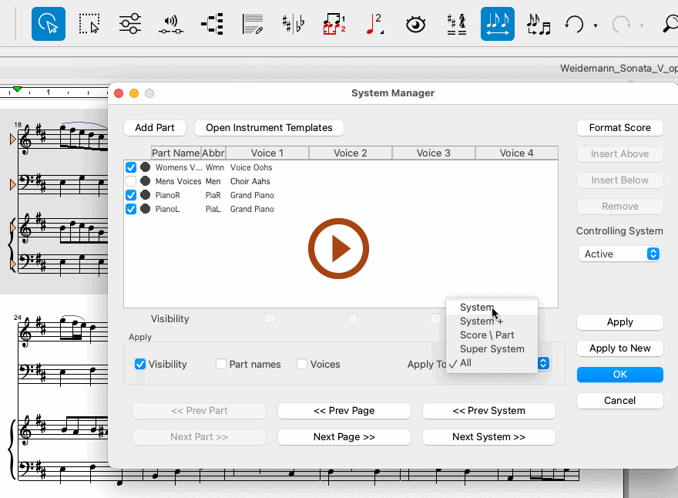Pick the checked All menu option
This screenshot has width=678, height=498.
pos(492,362)
